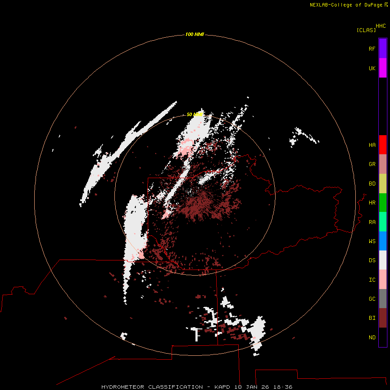Click the HYDROMETEOR CLASSIFICATION title text

(x=152, y=387)
